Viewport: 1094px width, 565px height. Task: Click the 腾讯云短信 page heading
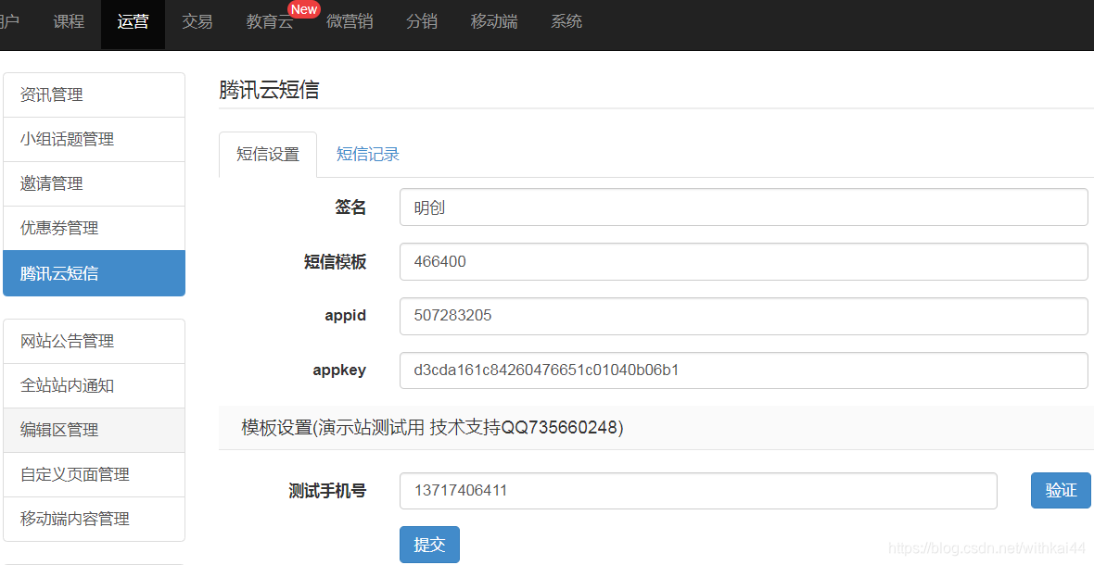[269, 90]
